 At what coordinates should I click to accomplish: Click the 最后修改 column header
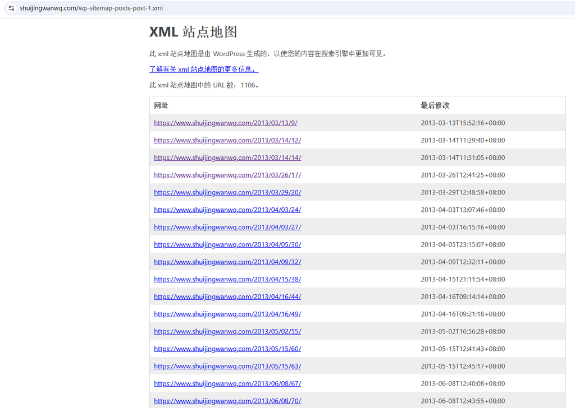click(x=435, y=105)
